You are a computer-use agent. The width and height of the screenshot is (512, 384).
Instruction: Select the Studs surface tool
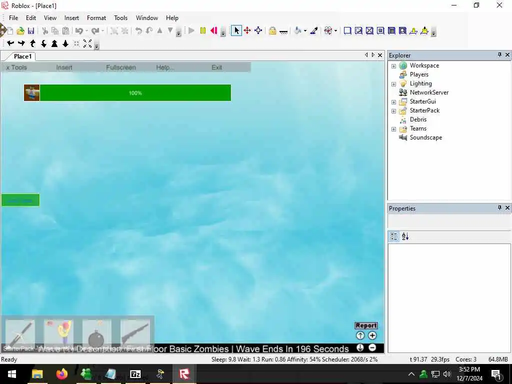click(380, 30)
